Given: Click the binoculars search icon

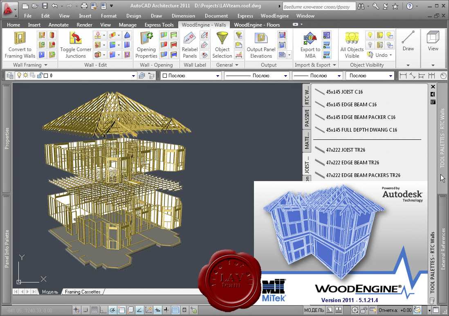Looking at the screenshot, I should [x=361, y=6].
